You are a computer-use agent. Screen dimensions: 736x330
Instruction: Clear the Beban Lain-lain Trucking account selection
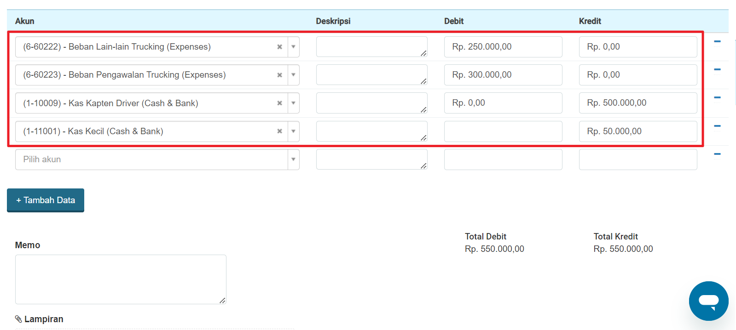click(279, 47)
